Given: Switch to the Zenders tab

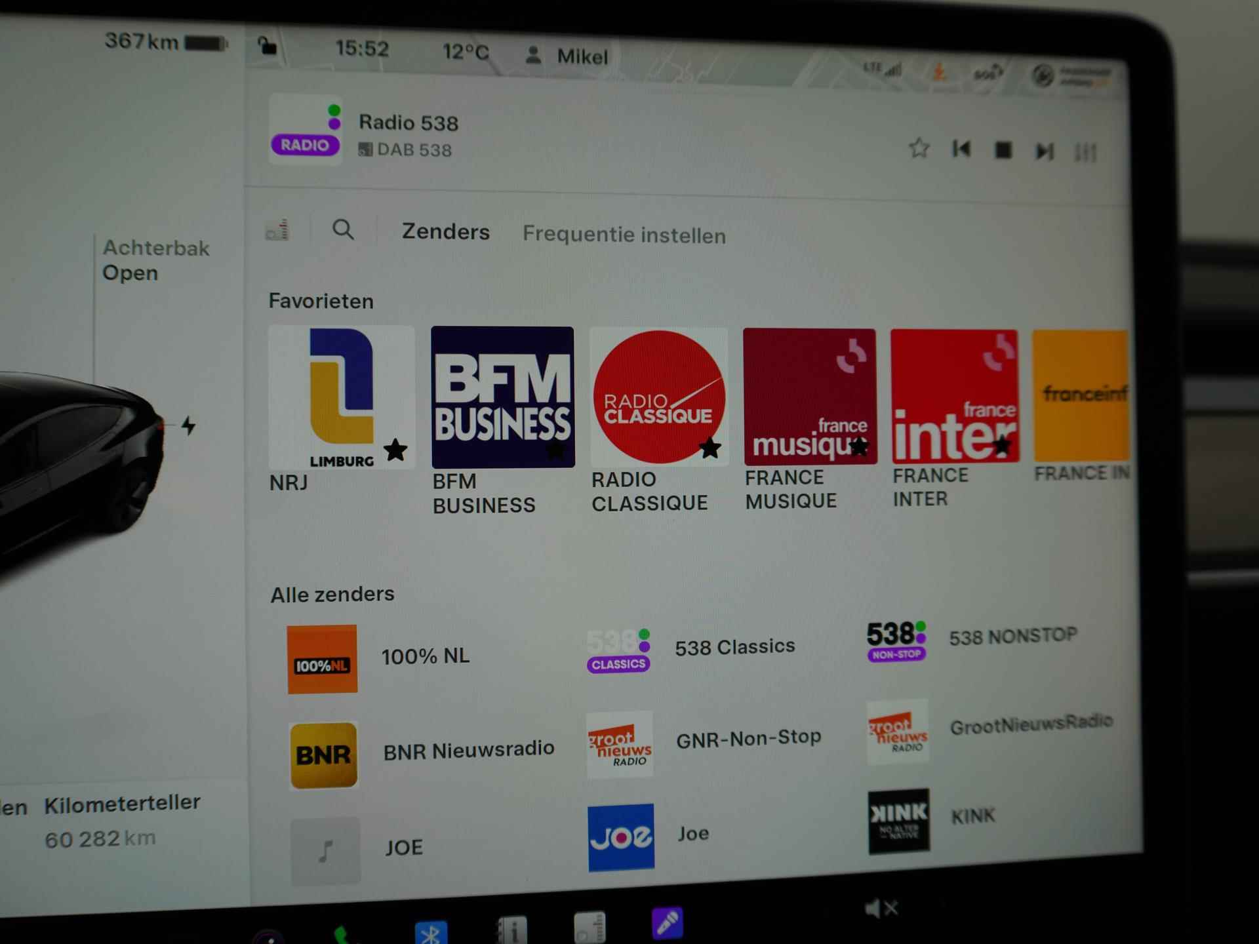Looking at the screenshot, I should [445, 231].
